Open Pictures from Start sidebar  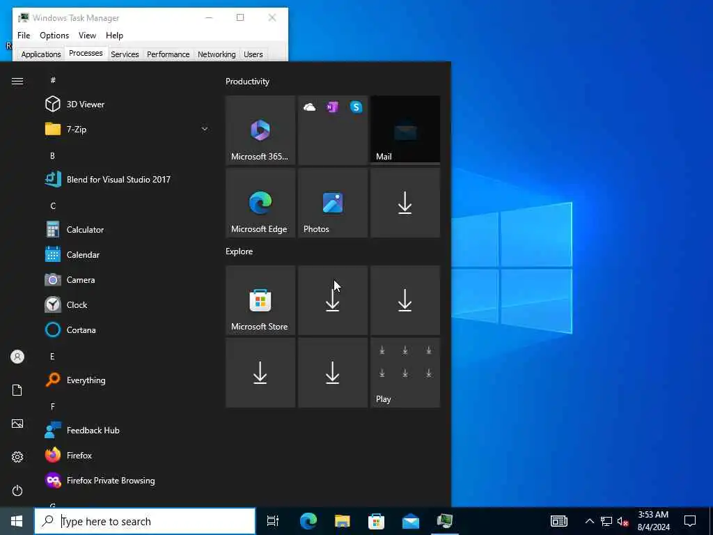pyautogui.click(x=17, y=424)
